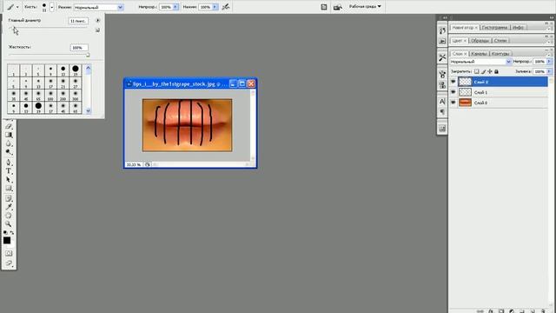Toggle lock transparent pixels

(477, 71)
